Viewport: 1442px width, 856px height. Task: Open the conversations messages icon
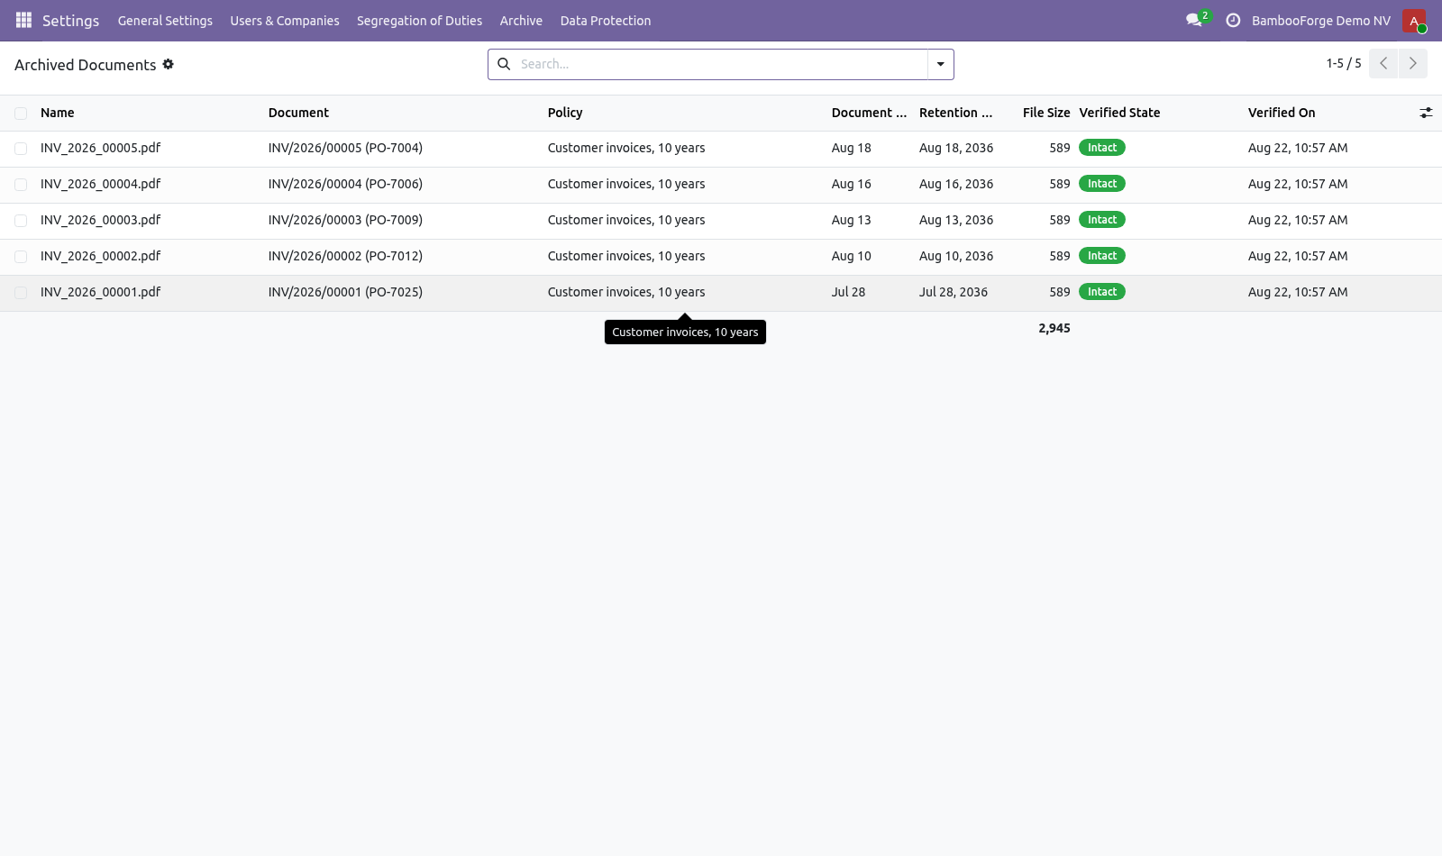(1194, 20)
